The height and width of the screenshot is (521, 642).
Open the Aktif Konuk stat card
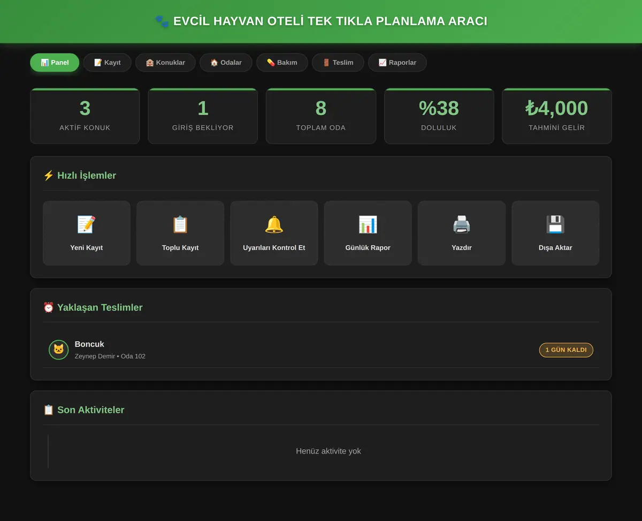coord(85,116)
